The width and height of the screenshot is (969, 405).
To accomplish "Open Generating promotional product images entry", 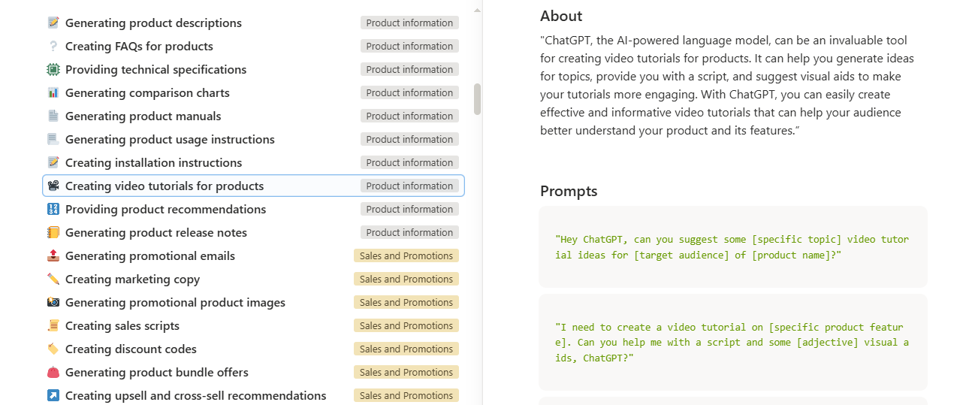I will (175, 302).
